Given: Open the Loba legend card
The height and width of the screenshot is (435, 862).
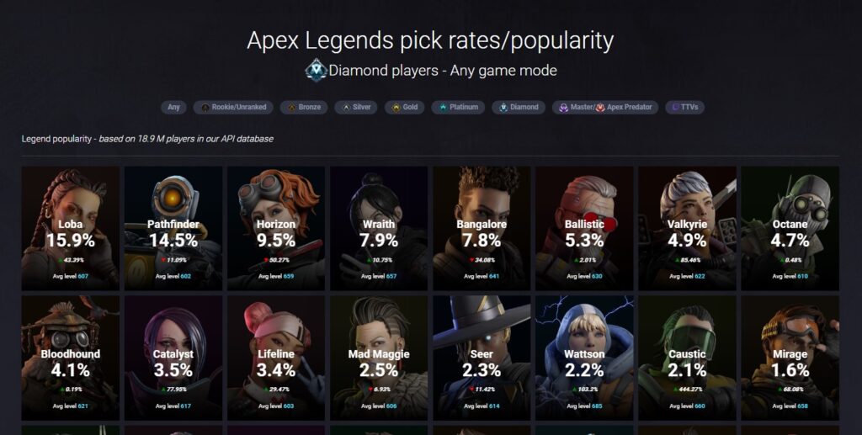Looking at the screenshot, I should coord(71,229).
